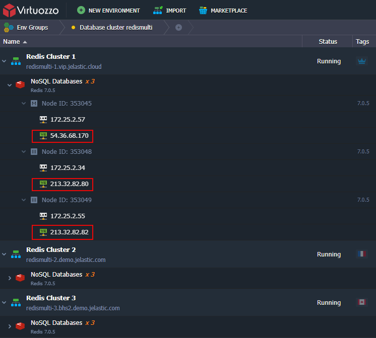This screenshot has width=376, height=338.
Task: Click the Redis icon under Redis Cluster 3
Action: (x=20, y=326)
